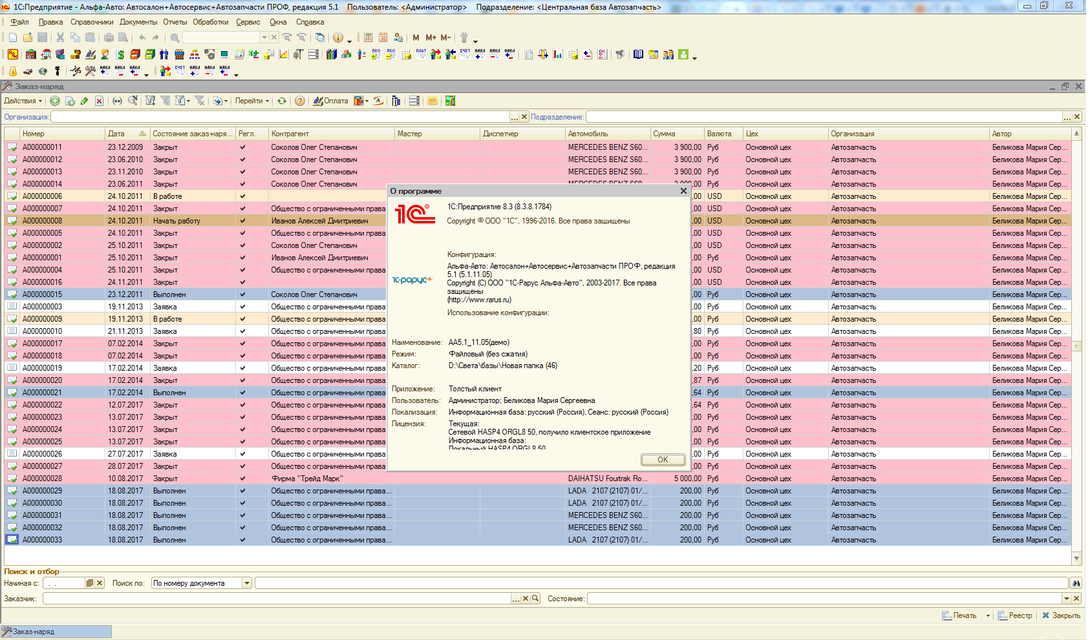Image resolution: width=1090 pixels, height=640 pixels.
Task: Click the Open file icon in main toolbar
Action: tap(28, 37)
